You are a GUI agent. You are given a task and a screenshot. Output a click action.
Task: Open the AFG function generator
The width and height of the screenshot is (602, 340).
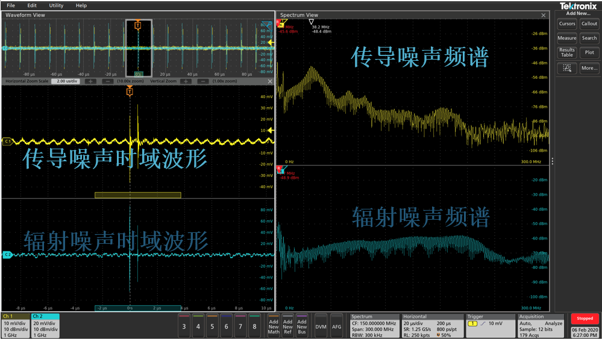[x=336, y=326]
